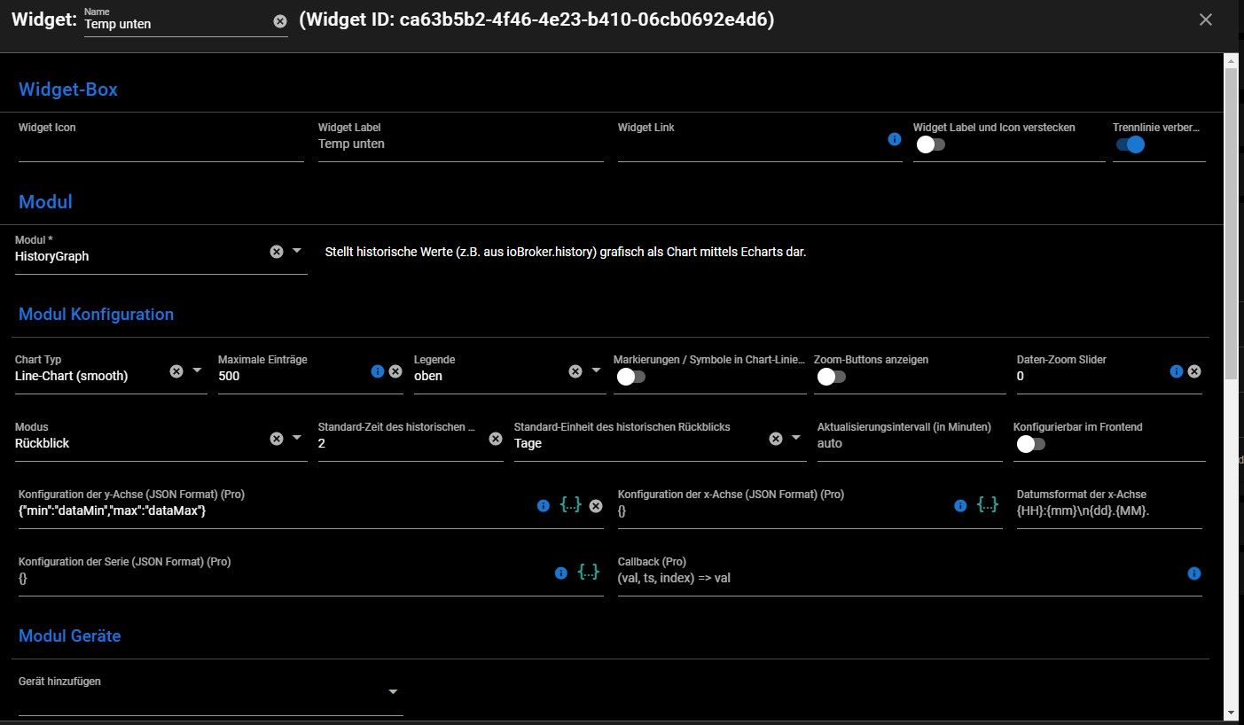This screenshot has width=1244, height=725.
Task: Clear the Modul selection HistoryGraph
Action: pos(277,252)
